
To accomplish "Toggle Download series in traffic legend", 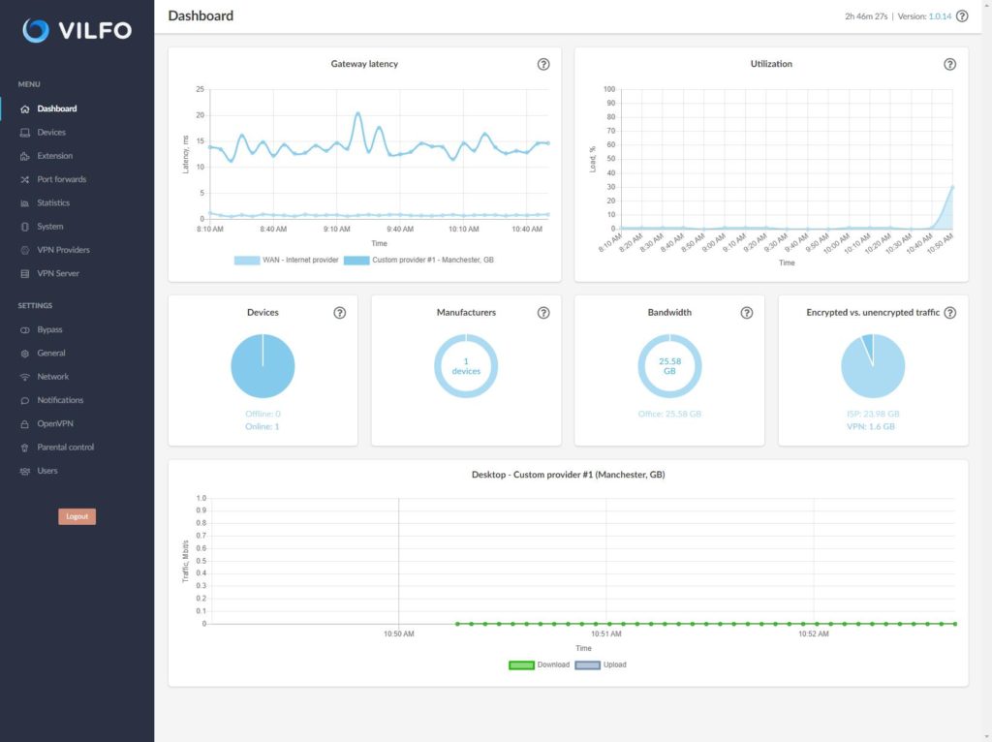I will tap(540, 665).
